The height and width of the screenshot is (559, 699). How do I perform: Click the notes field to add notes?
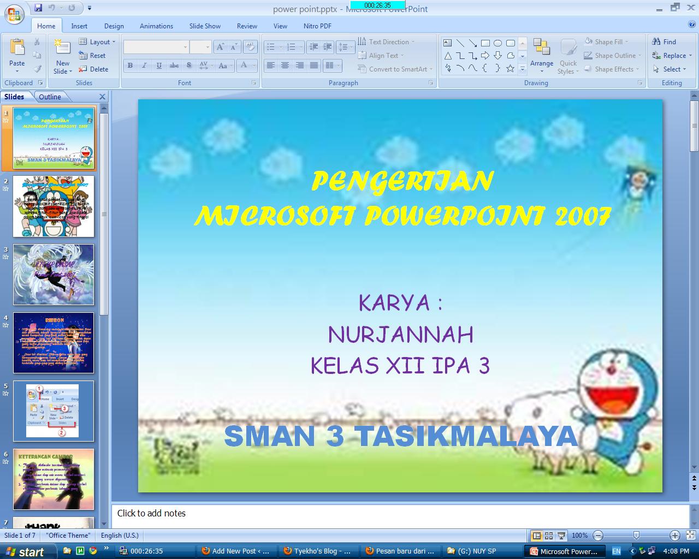point(401,515)
